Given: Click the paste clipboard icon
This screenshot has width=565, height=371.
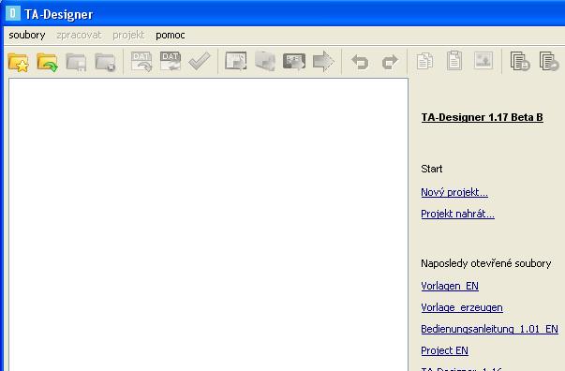Looking at the screenshot, I should tap(454, 61).
